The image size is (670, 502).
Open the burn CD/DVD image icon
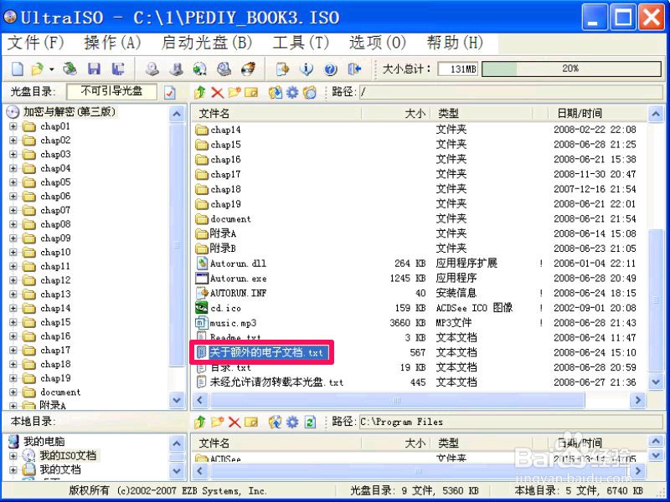(x=247, y=69)
